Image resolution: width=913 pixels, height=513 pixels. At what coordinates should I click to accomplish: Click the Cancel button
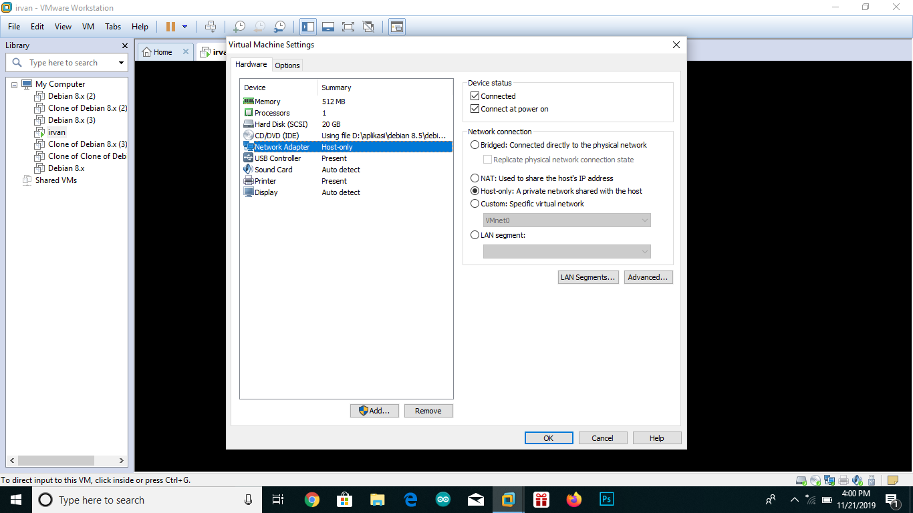click(x=602, y=438)
